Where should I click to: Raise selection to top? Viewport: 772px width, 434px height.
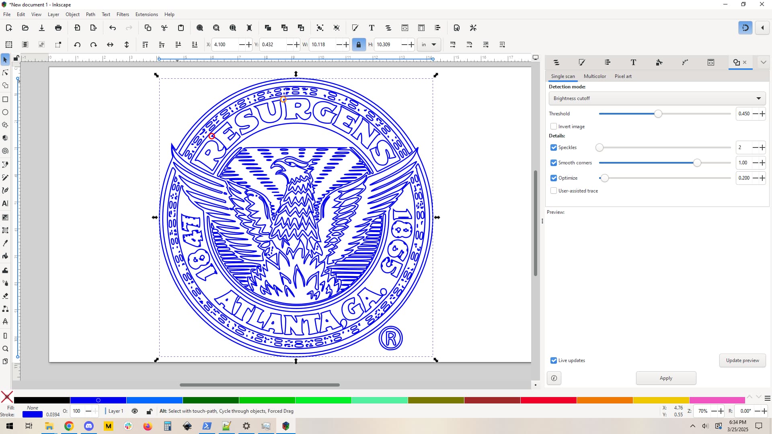click(146, 45)
